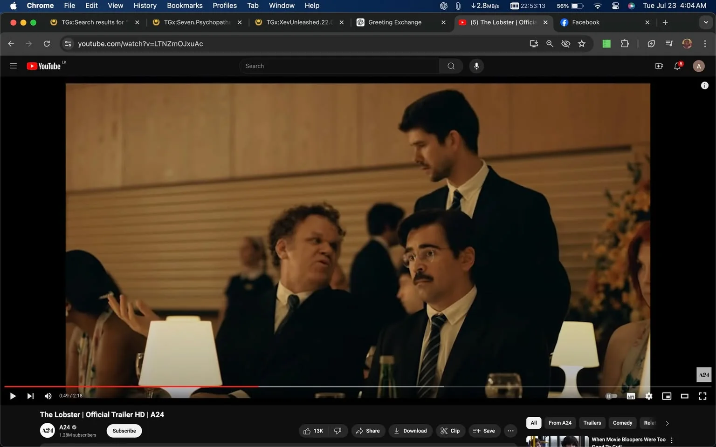Switch to theater mode

[x=685, y=396]
